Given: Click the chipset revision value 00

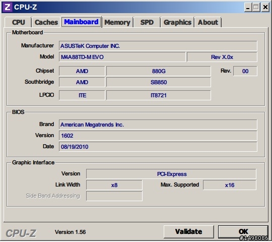Looking at the screenshot, I should coord(245,71).
